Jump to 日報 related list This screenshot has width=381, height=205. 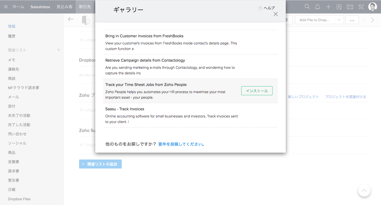coord(12,189)
